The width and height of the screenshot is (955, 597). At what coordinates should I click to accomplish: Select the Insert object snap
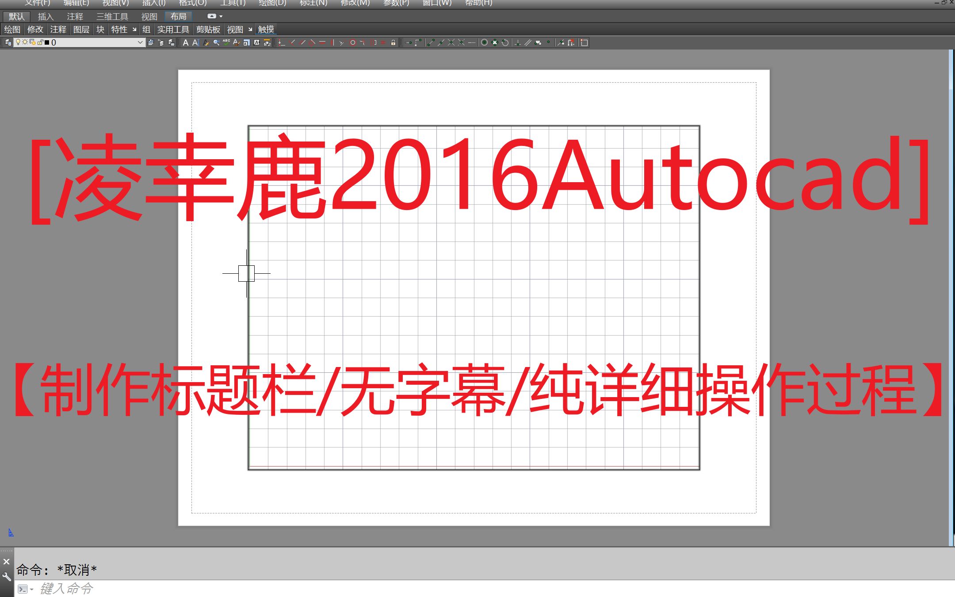(538, 42)
